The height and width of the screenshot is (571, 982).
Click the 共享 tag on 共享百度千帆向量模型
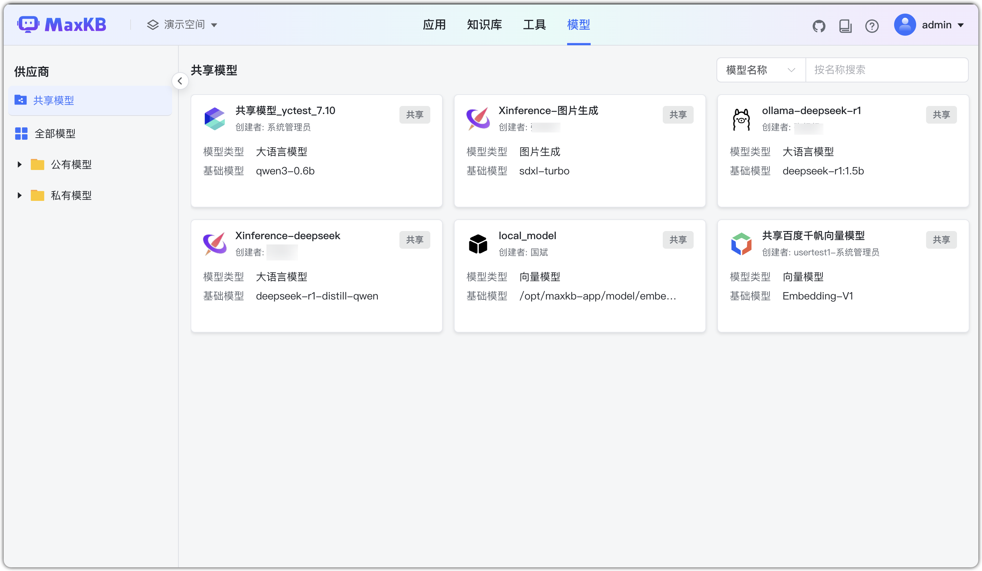(942, 240)
